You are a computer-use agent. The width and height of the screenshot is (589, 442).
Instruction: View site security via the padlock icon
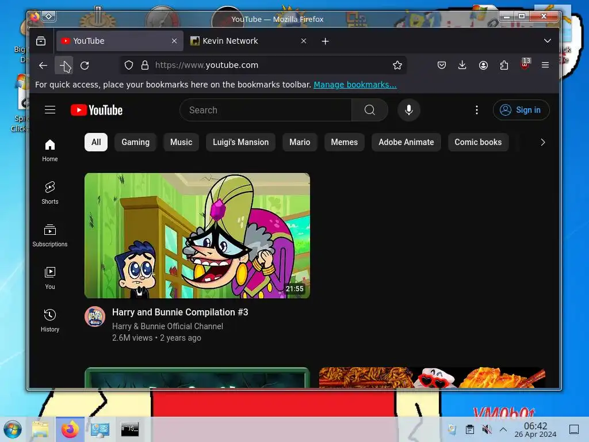point(145,65)
